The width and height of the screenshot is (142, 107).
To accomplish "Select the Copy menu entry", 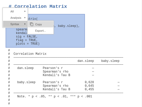I will [41, 24].
